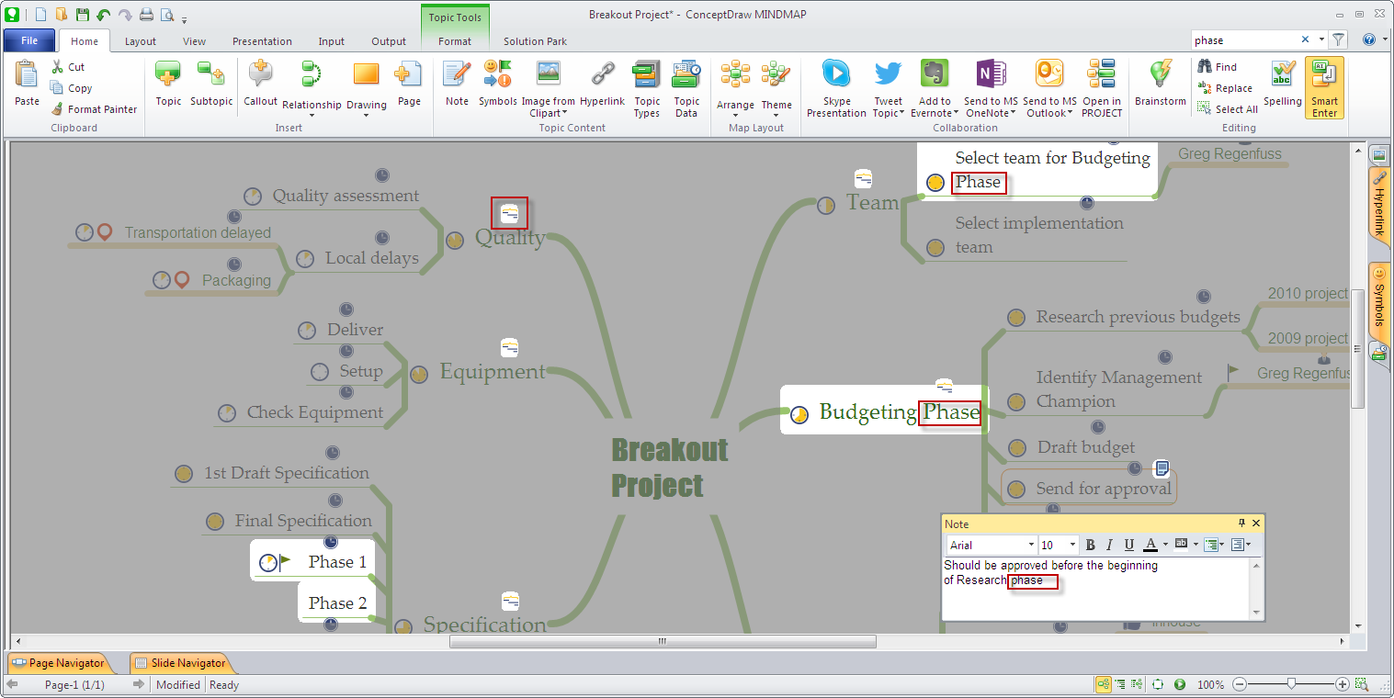
Task: Toggle italic formatting in the Note editor
Action: [x=1108, y=545]
